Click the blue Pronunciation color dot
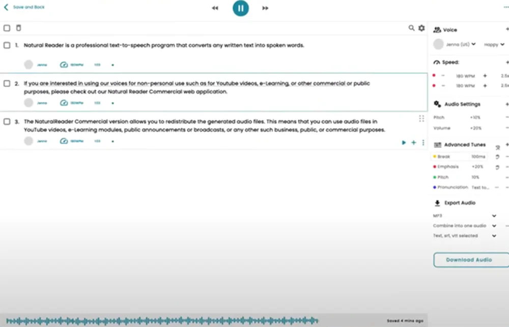Screen dimensions: 509x327 click(435, 187)
